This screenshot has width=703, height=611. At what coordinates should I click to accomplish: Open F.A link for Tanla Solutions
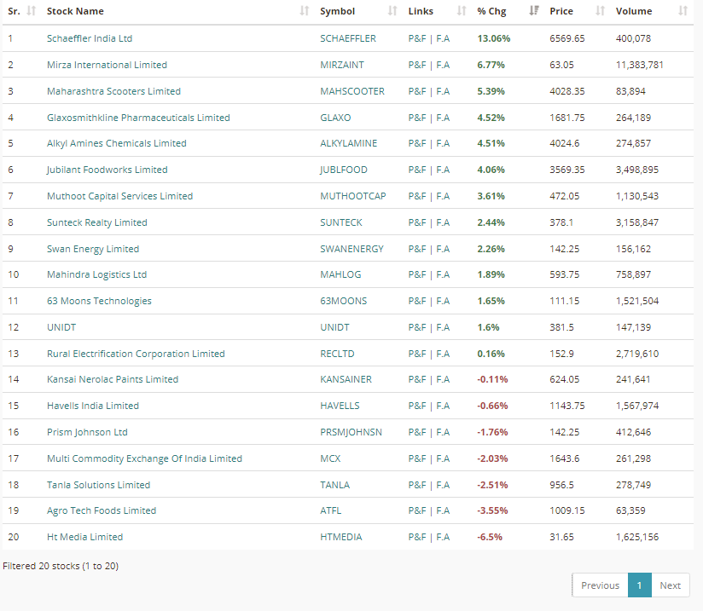[x=443, y=485]
